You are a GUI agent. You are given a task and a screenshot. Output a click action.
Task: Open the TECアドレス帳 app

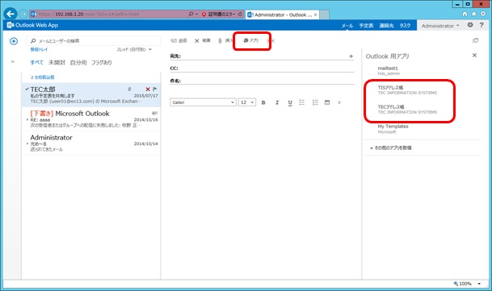click(407, 110)
